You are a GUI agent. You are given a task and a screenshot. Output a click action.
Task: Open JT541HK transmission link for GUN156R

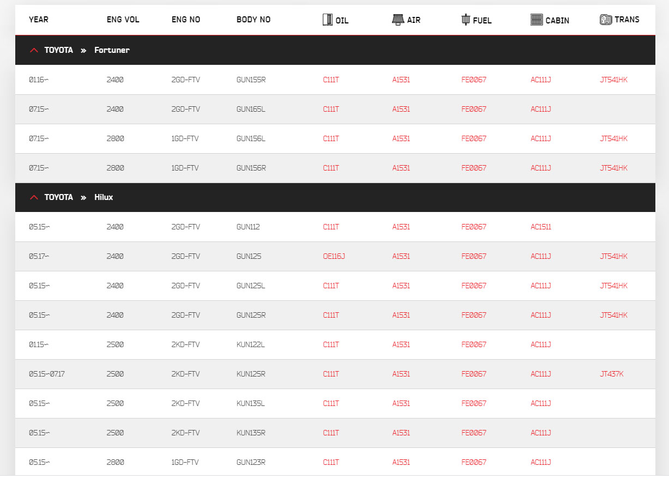tap(613, 168)
